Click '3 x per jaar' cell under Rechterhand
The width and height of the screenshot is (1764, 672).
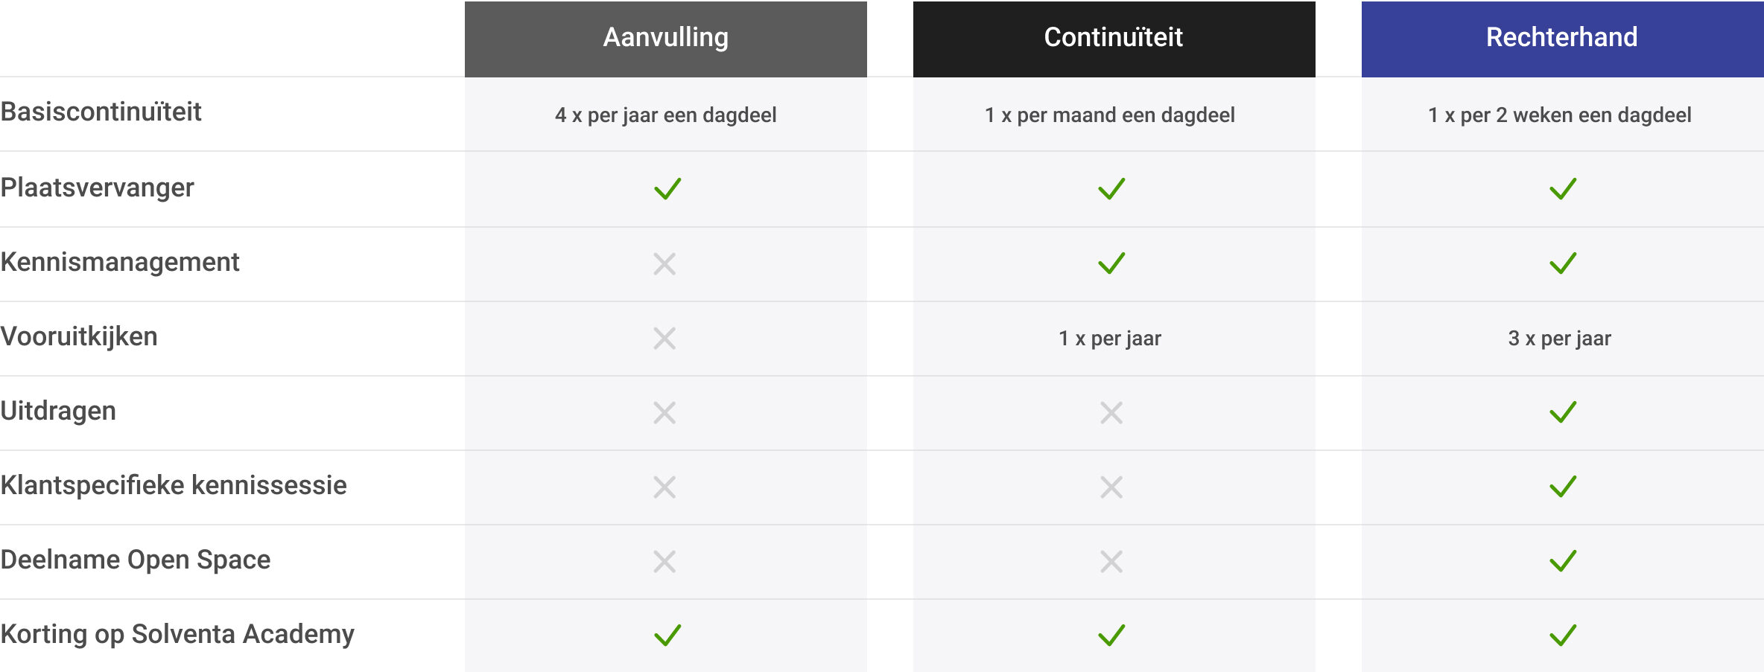[x=1560, y=339]
